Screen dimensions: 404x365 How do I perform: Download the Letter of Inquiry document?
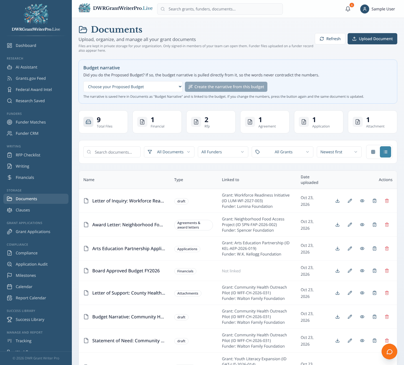(x=338, y=201)
